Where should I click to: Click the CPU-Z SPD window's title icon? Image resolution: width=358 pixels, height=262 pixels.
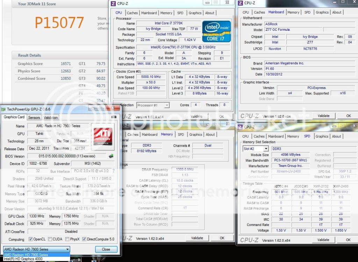239,127
